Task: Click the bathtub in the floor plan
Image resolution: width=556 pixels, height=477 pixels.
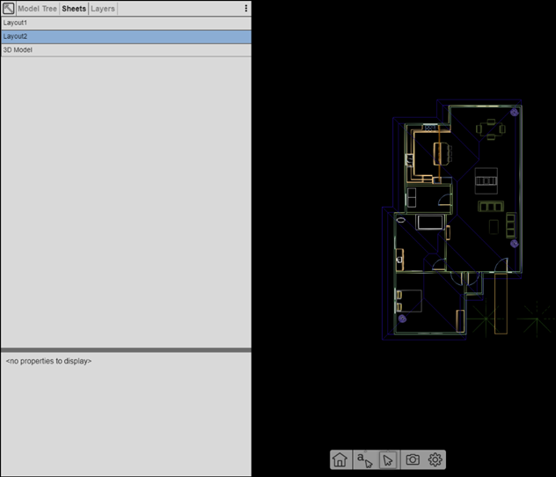Action: click(429, 221)
